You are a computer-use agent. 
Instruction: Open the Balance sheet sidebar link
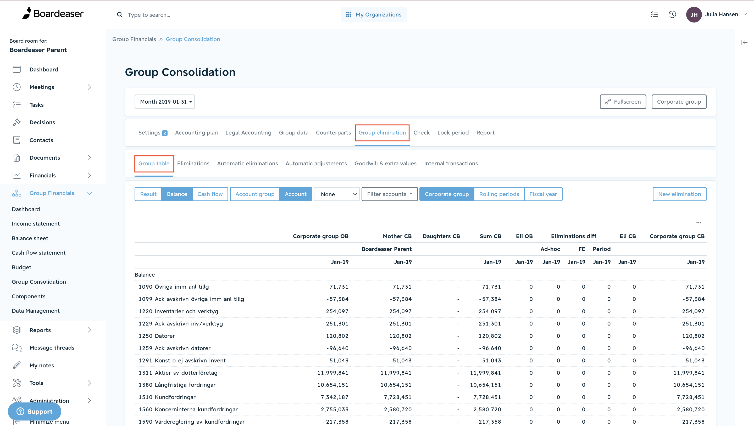click(x=30, y=238)
